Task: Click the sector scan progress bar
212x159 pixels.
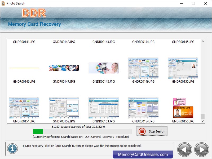Action: pyautogui.click(x=82, y=131)
